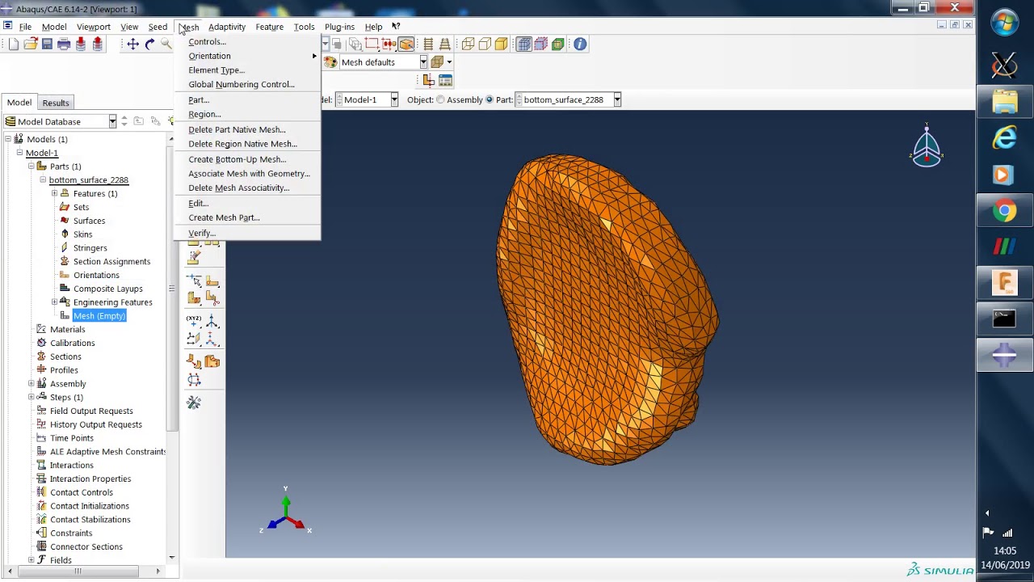The image size is (1034, 582).
Task: Open the Plug-ins menu
Action: [x=339, y=27]
